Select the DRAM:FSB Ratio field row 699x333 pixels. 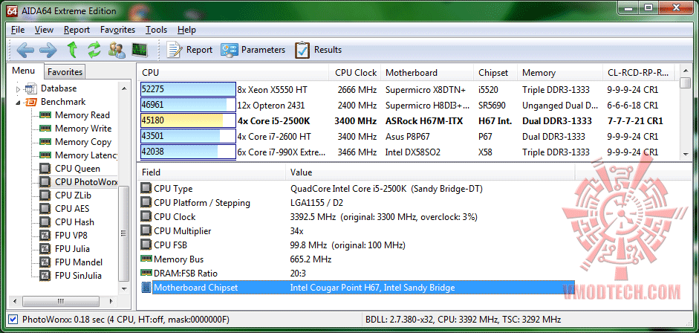tap(356, 274)
